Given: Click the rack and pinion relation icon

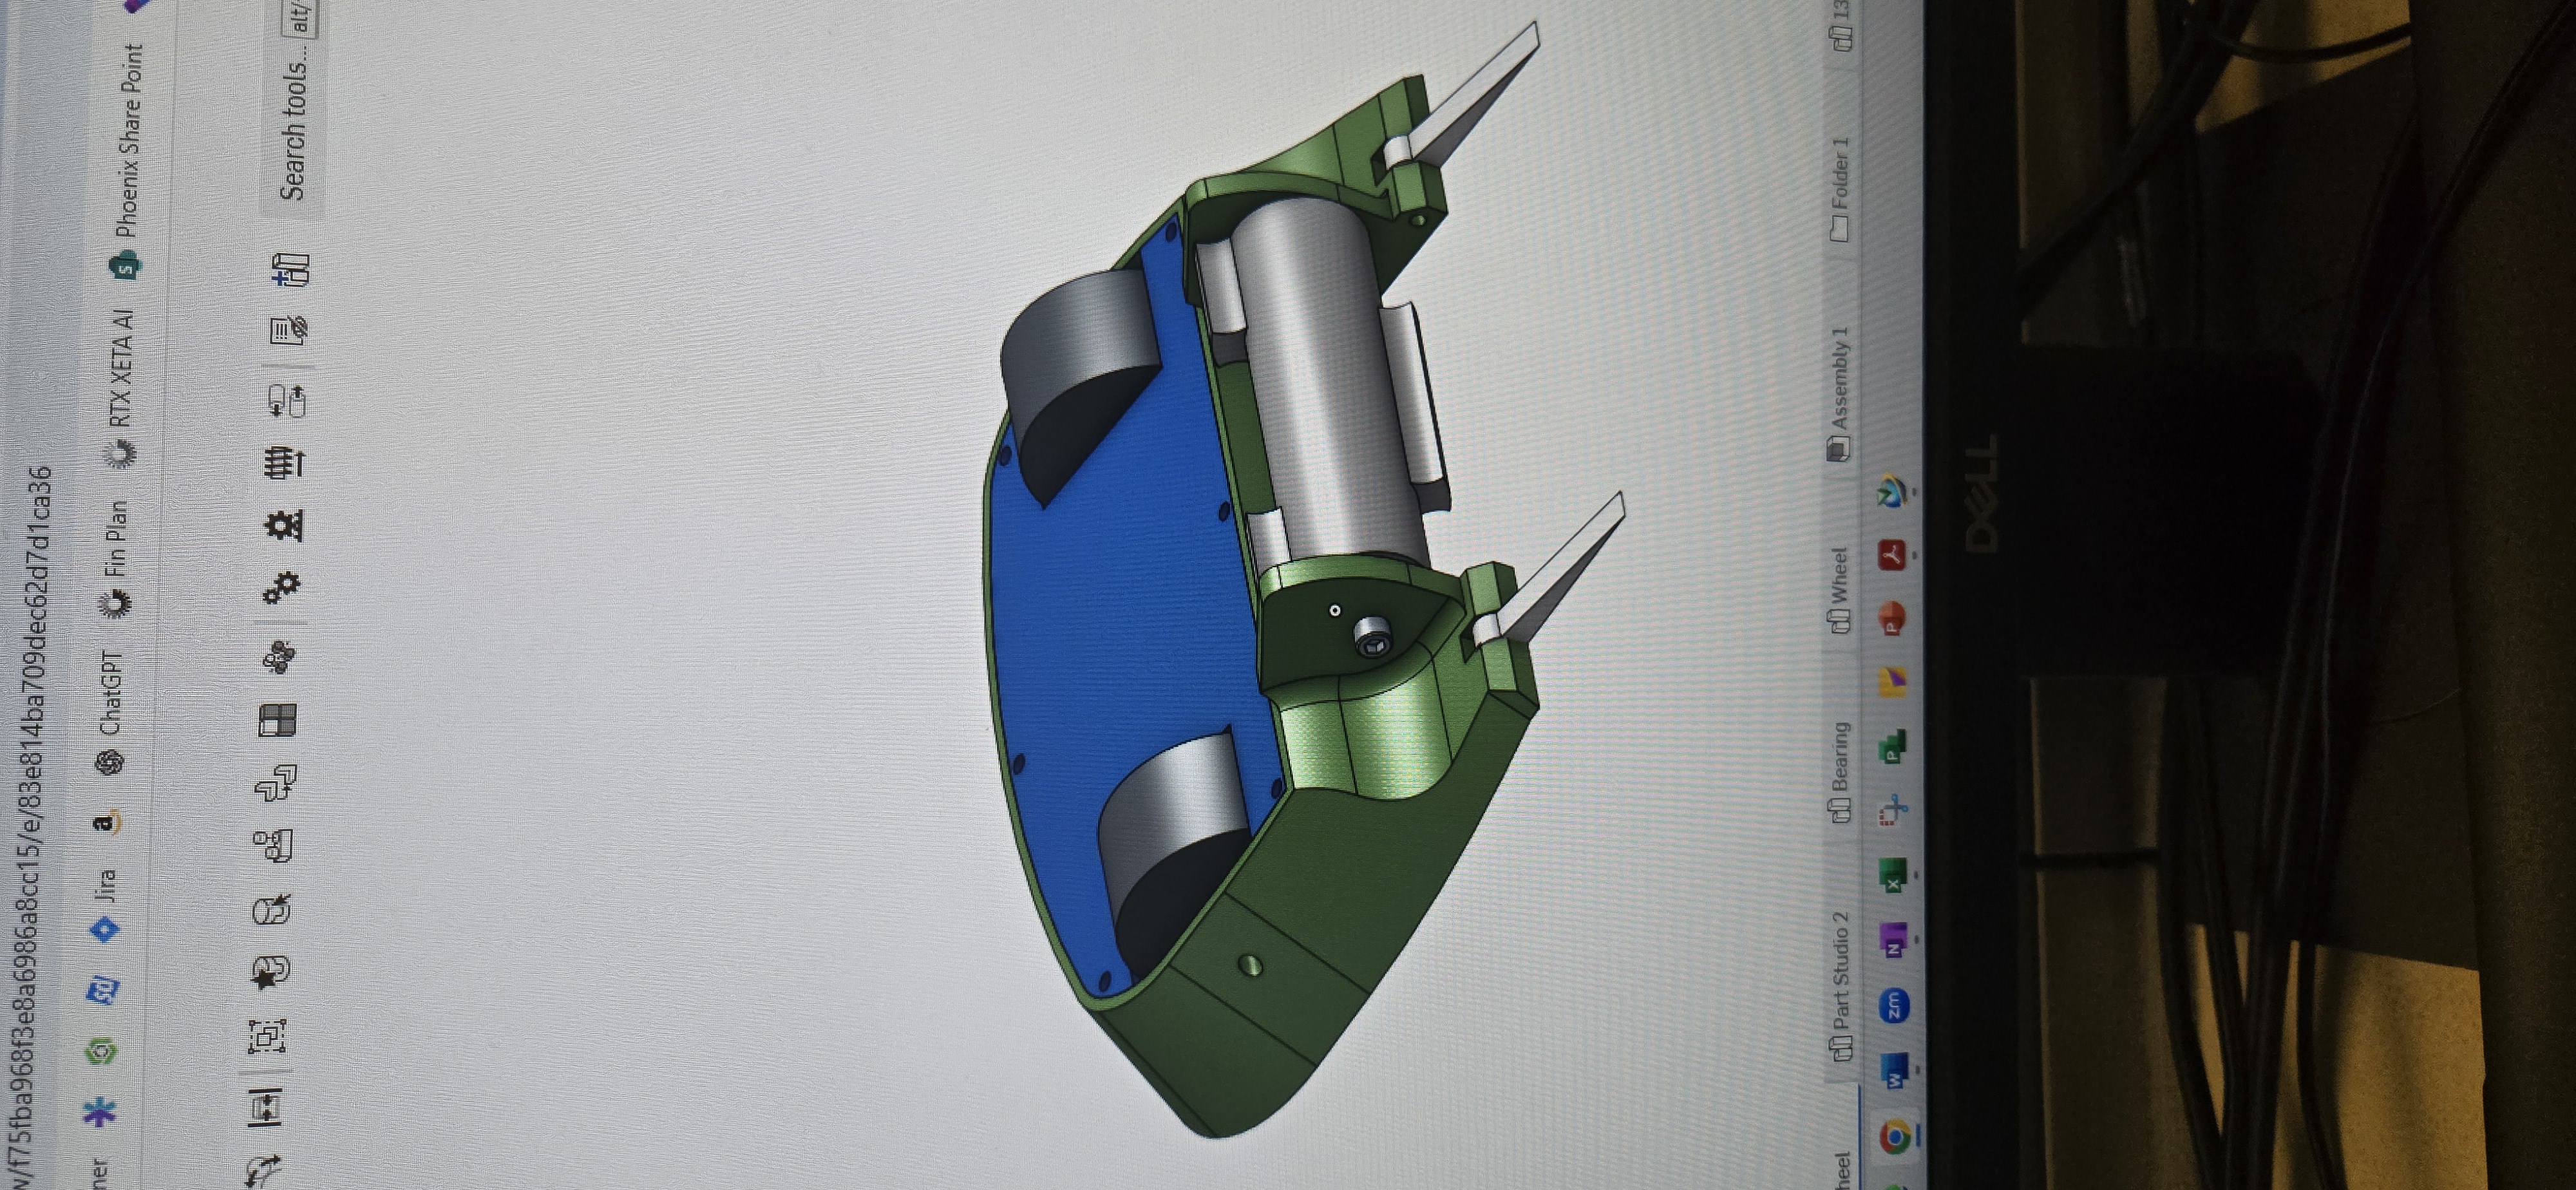Looking at the screenshot, I should [284, 524].
